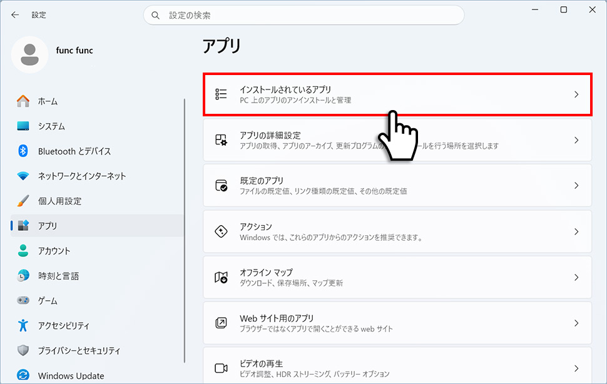The width and height of the screenshot is (607, 384).
Task: Expand アプリの詳細設定 chevron
Action: point(576,140)
